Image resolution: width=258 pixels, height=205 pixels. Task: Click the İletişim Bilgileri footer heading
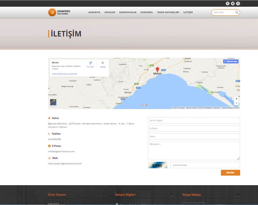coord(125,195)
